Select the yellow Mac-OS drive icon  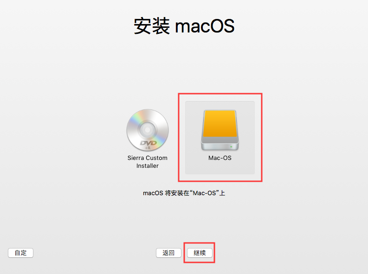pyautogui.click(x=220, y=130)
